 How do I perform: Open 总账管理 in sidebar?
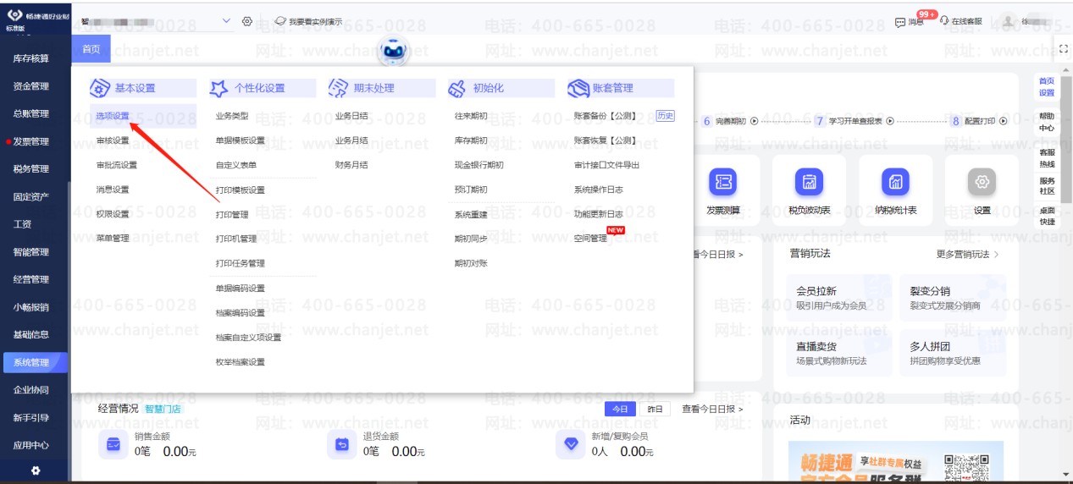tap(31, 113)
